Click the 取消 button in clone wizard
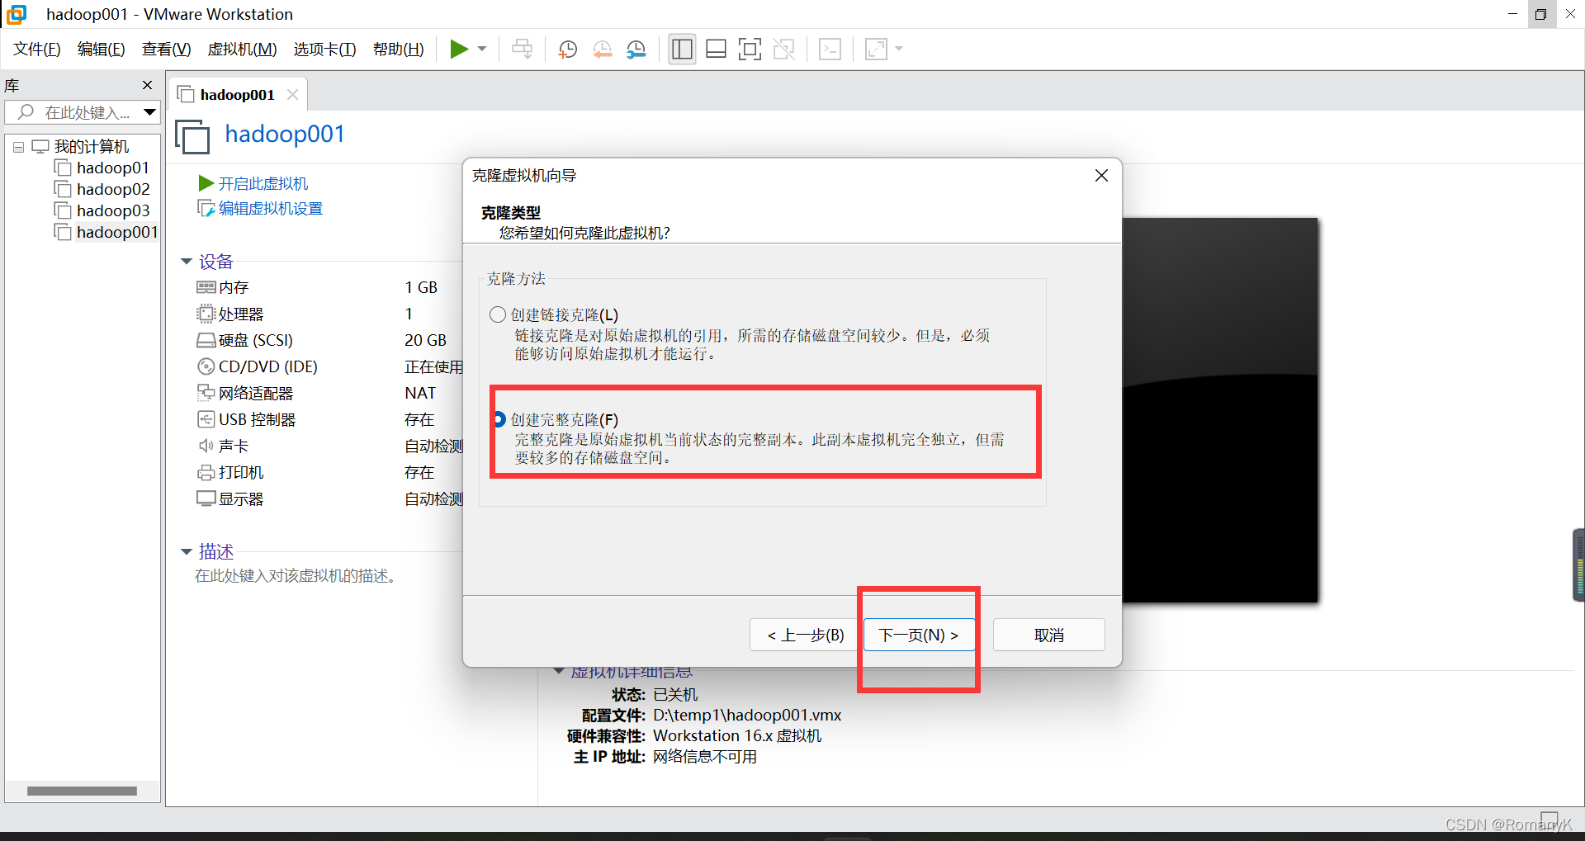 [x=1048, y=635]
